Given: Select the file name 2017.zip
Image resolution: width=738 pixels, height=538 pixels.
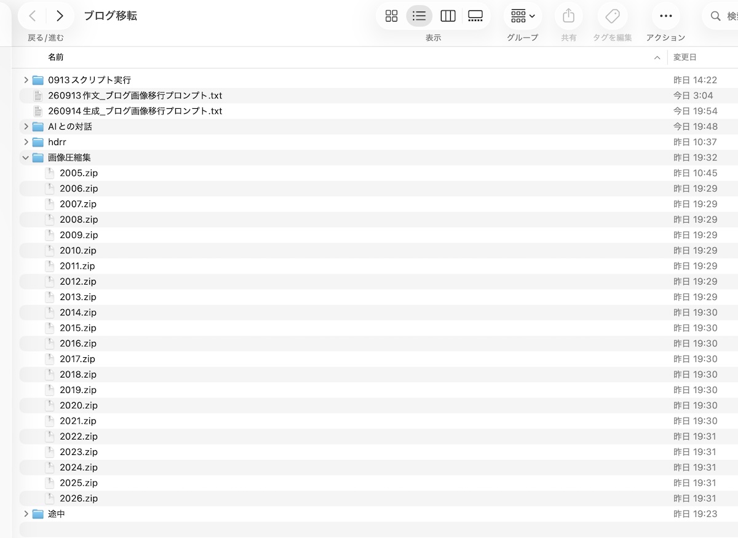Looking at the screenshot, I should pos(77,359).
